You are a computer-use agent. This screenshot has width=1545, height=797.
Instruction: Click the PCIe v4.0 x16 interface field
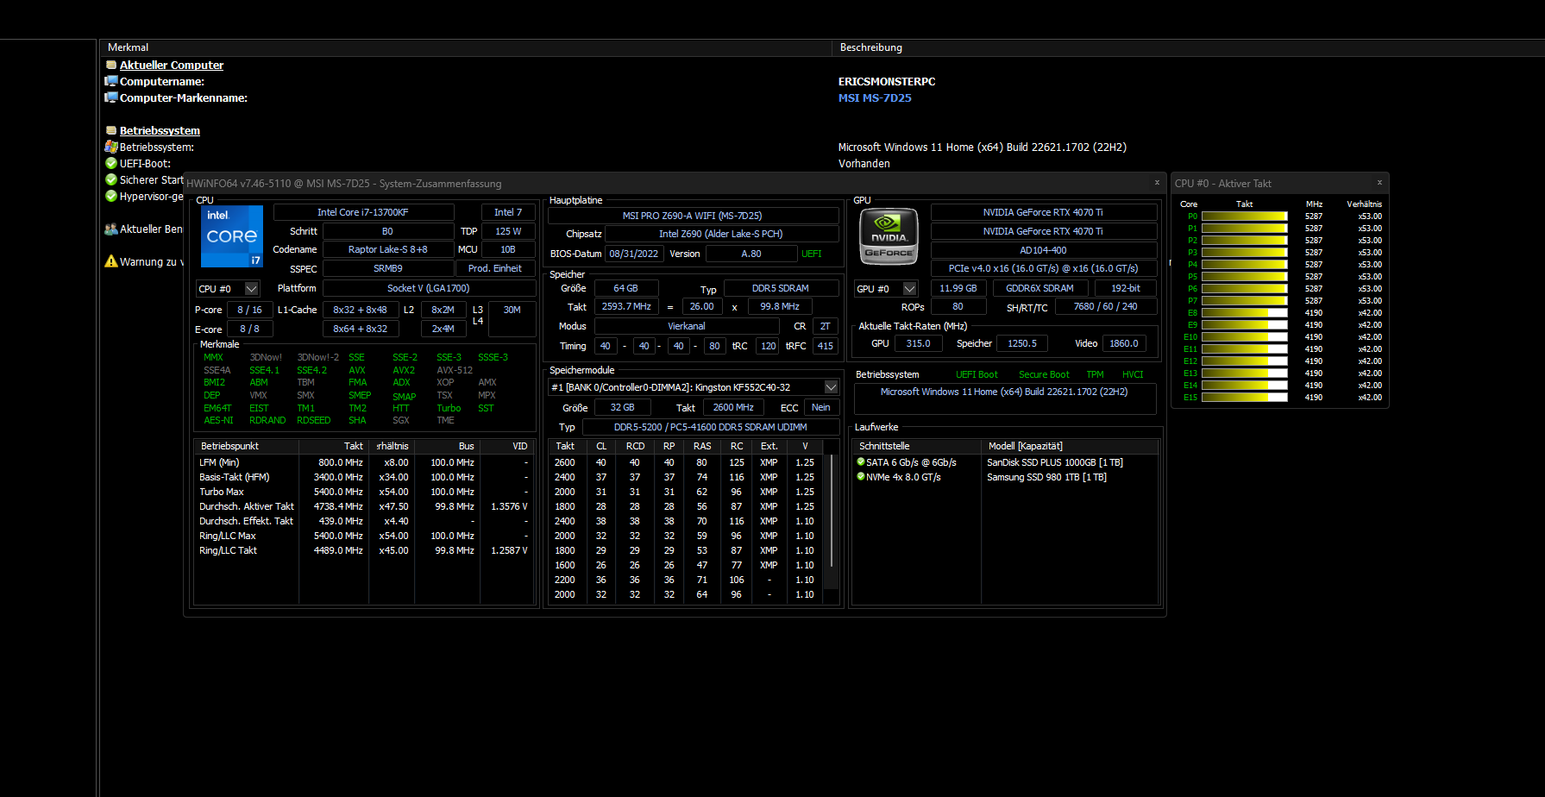tap(1044, 268)
